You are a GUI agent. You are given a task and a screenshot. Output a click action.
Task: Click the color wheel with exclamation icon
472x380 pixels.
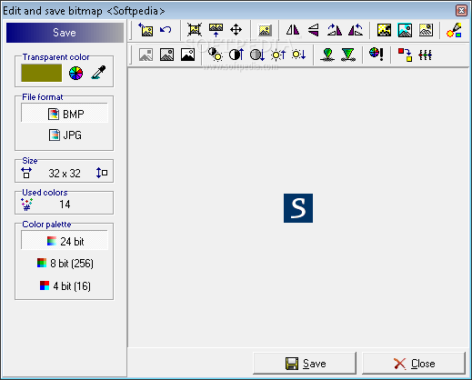pyautogui.click(x=377, y=55)
